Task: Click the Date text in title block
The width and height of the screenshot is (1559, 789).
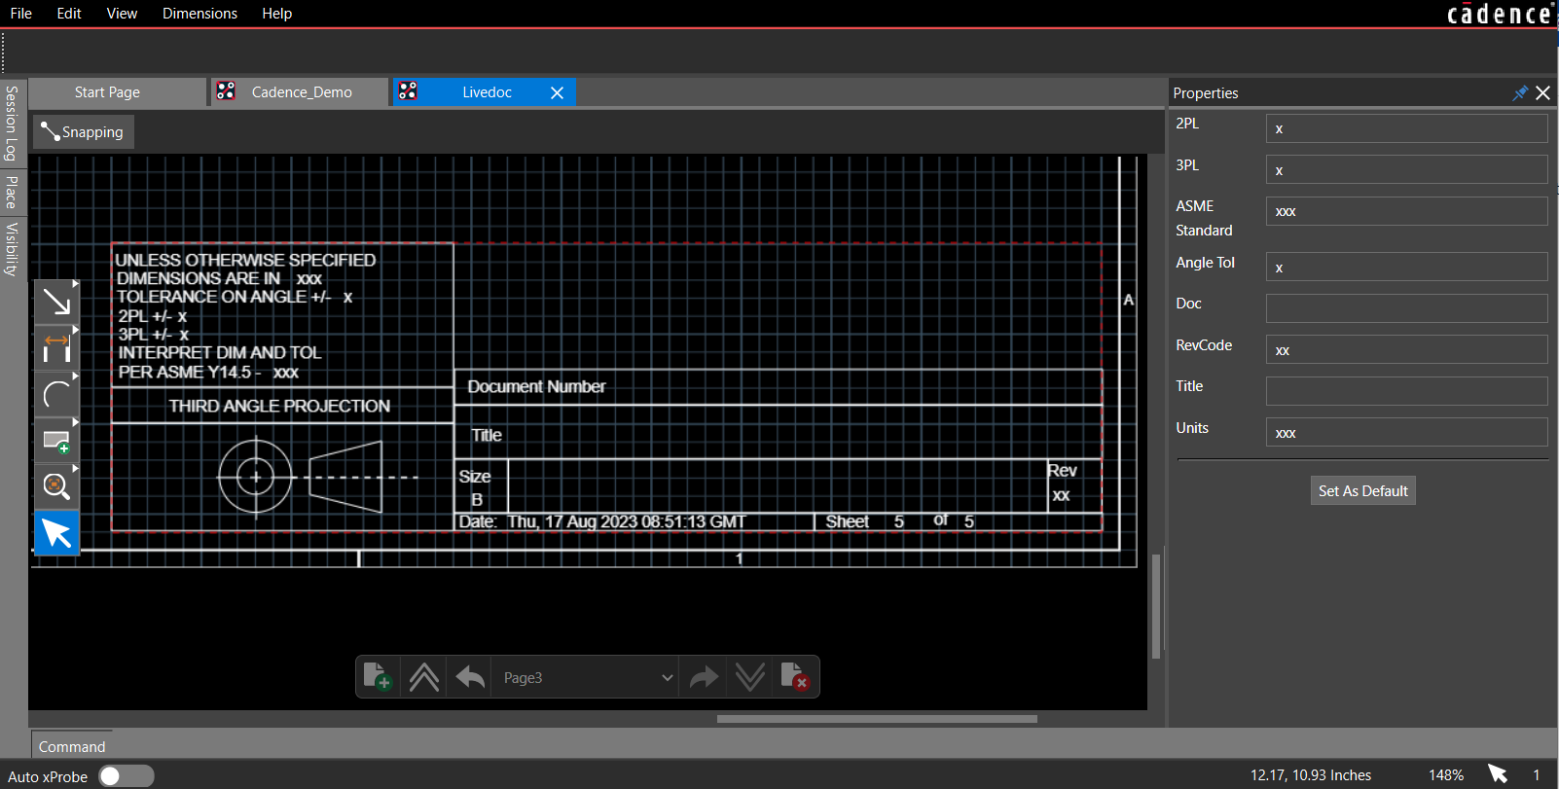Action: 601,521
